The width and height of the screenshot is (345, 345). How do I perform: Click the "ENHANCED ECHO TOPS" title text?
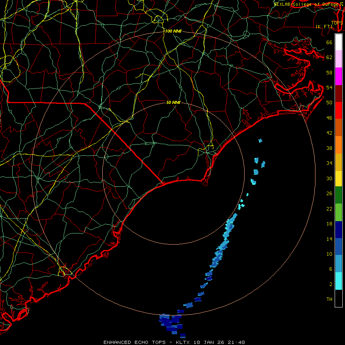click(x=135, y=342)
